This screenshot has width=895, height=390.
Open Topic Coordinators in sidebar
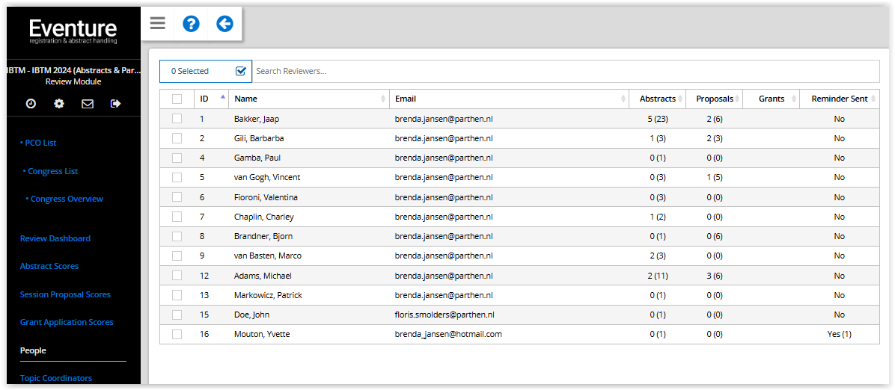tap(56, 378)
